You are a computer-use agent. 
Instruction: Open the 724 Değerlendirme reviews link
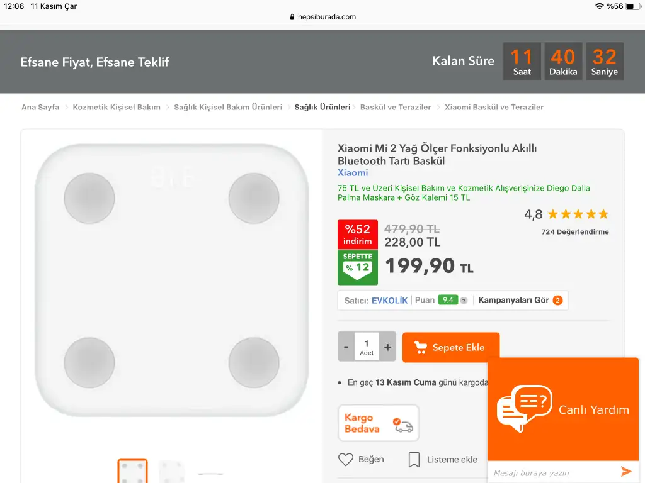575,232
